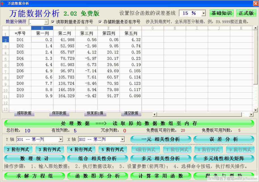Click the *序号 header cell
The height and width of the screenshot is (182, 259).
pos(20,33)
